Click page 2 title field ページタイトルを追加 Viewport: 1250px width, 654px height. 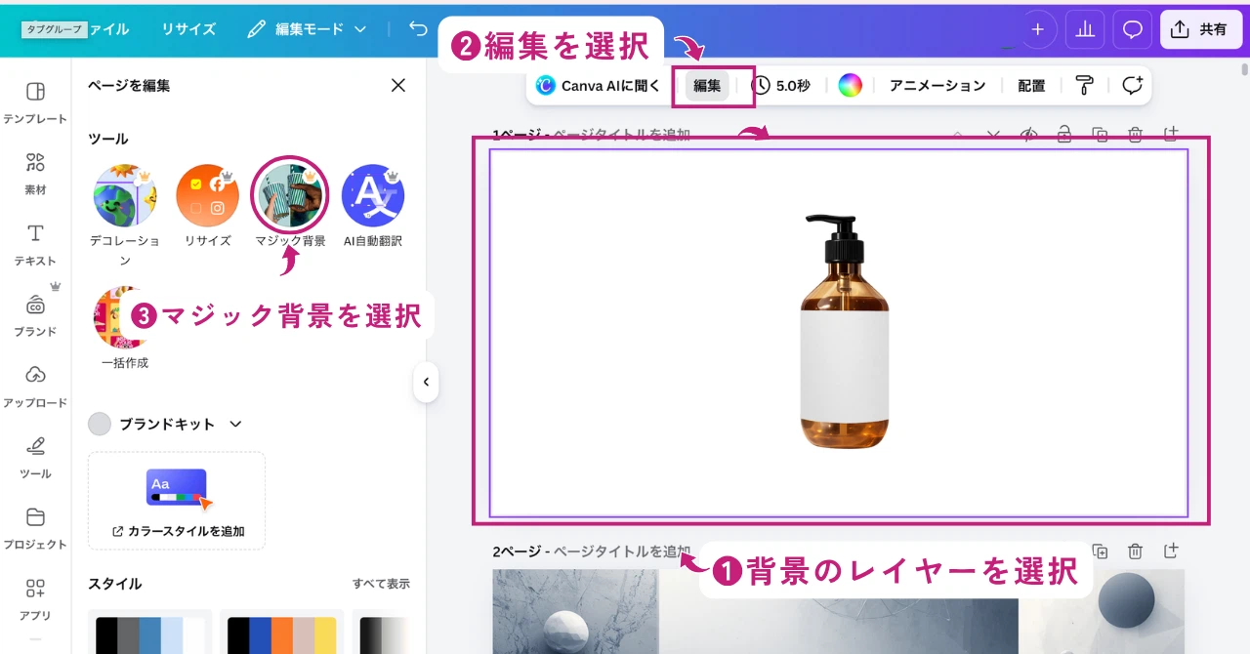coord(622,552)
